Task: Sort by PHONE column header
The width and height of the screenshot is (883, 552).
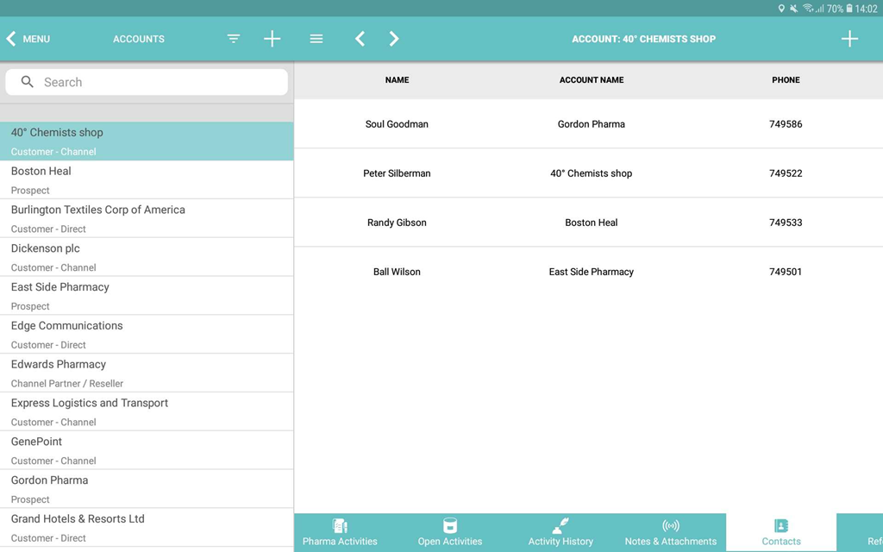Action: 786,80
